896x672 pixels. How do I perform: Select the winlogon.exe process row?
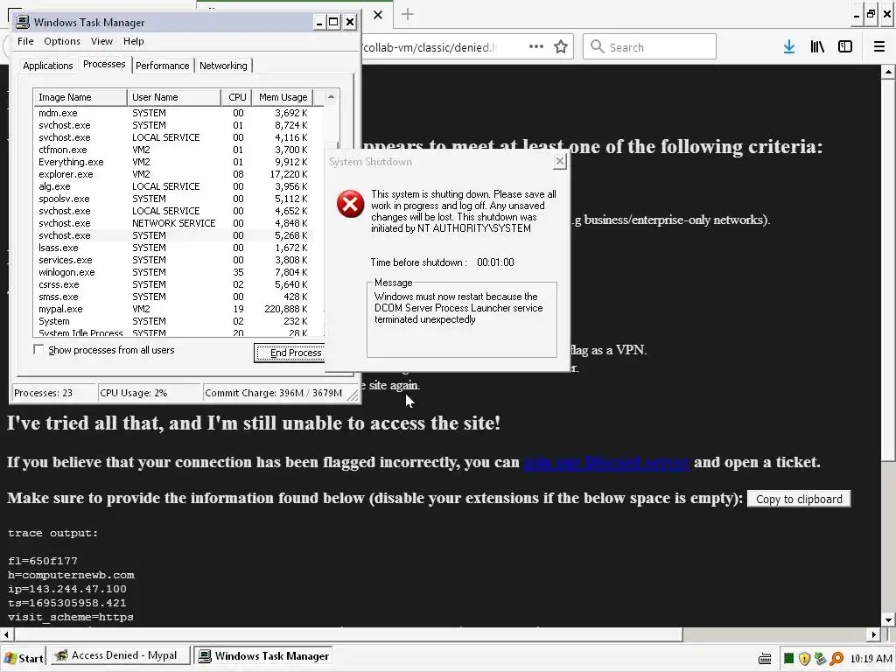[x=173, y=272]
